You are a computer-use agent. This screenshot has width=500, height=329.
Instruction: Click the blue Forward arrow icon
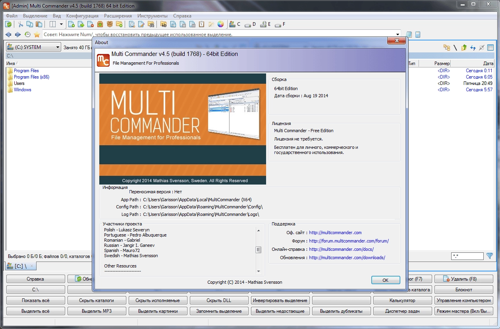pos(18,35)
